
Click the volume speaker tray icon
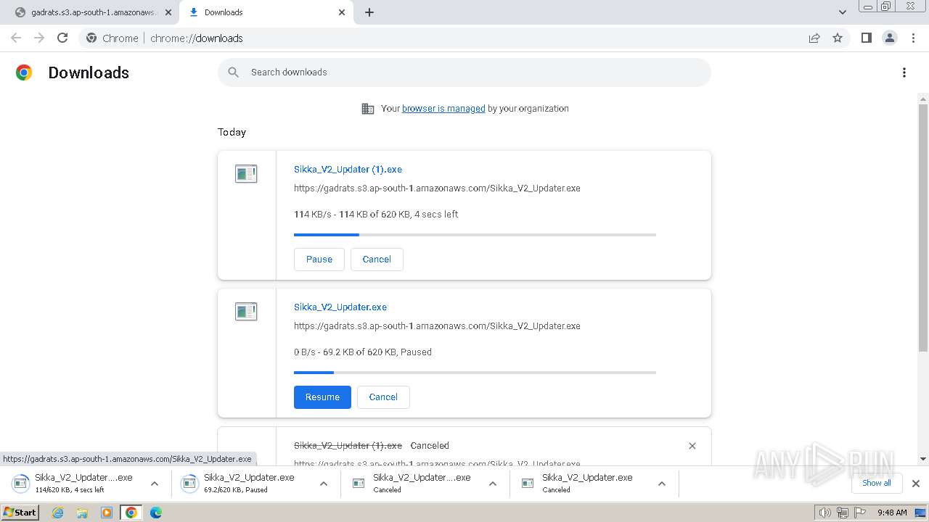(824, 513)
